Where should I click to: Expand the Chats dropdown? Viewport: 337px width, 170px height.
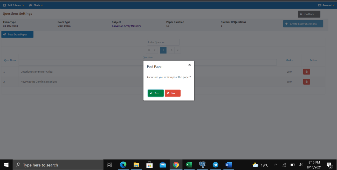pyautogui.click(x=36, y=5)
